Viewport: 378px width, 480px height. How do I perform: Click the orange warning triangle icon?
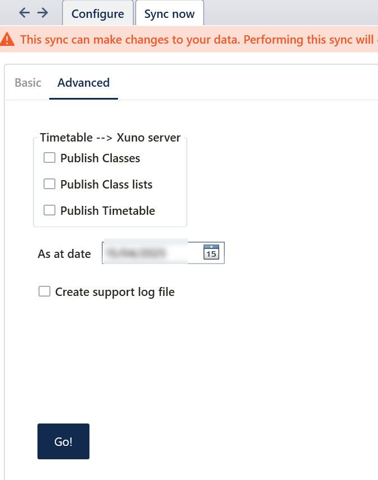7,40
